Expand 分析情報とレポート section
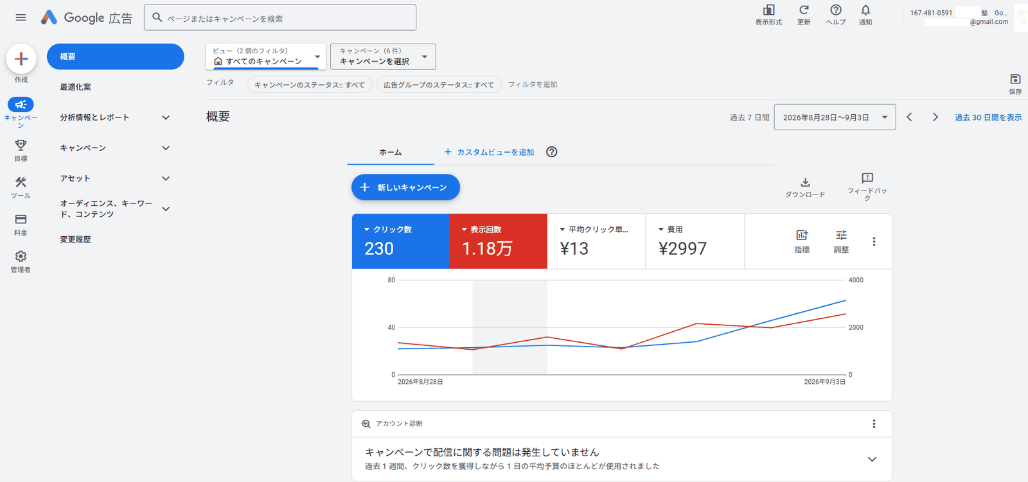Screen dimensions: 1028x482 coord(166,117)
